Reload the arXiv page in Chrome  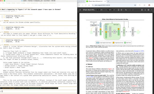click(86, 5)
